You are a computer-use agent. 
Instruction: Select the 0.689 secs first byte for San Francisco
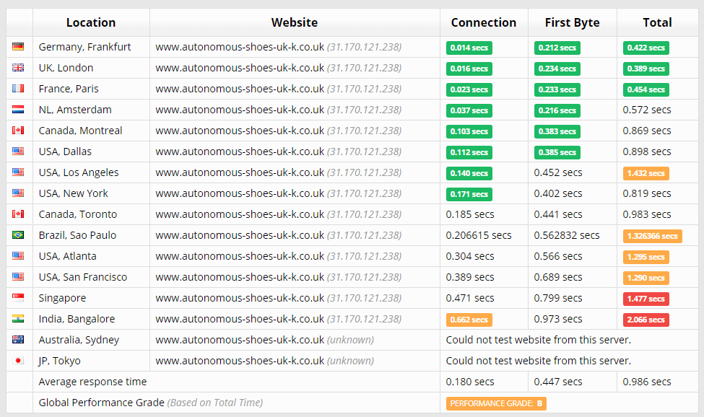tap(558, 277)
